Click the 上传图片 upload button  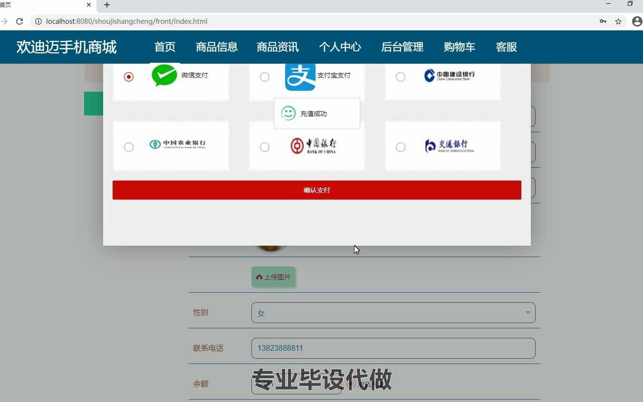[273, 277]
